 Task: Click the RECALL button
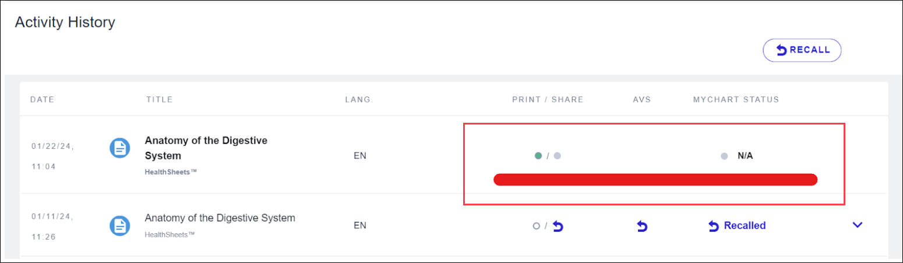pos(802,51)
